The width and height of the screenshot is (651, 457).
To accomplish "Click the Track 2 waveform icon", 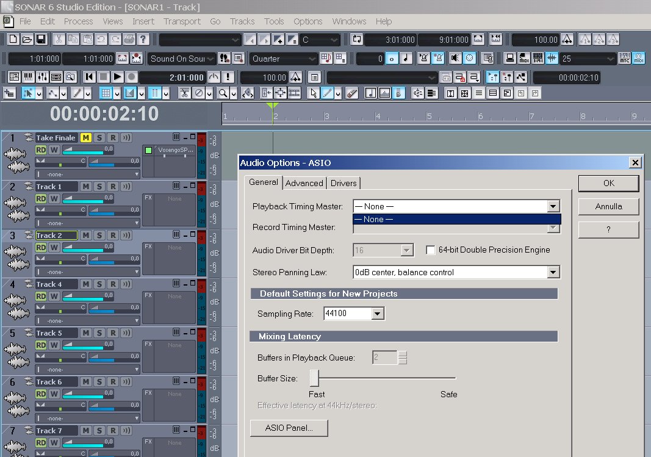I will point(16,257).
